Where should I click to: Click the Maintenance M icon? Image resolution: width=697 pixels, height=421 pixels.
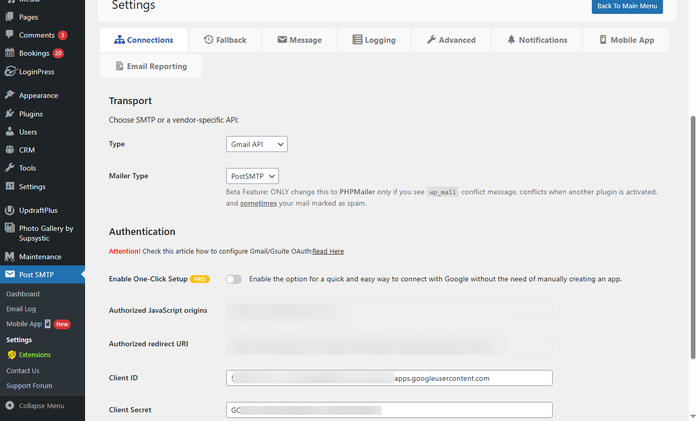pyautogui.click(x=10, y=257)
